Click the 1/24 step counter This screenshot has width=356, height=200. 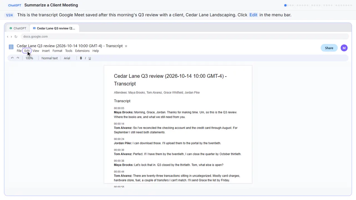click(9, 15)
